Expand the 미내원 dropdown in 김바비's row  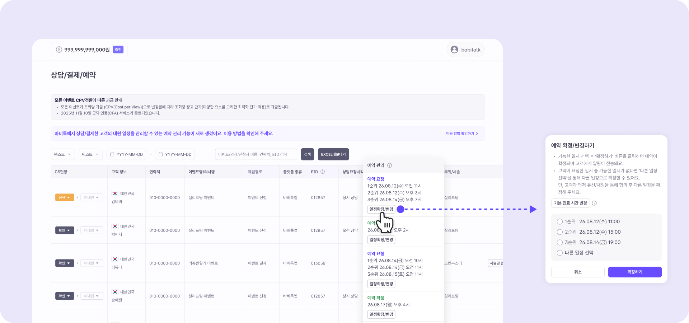pos(92,198)
